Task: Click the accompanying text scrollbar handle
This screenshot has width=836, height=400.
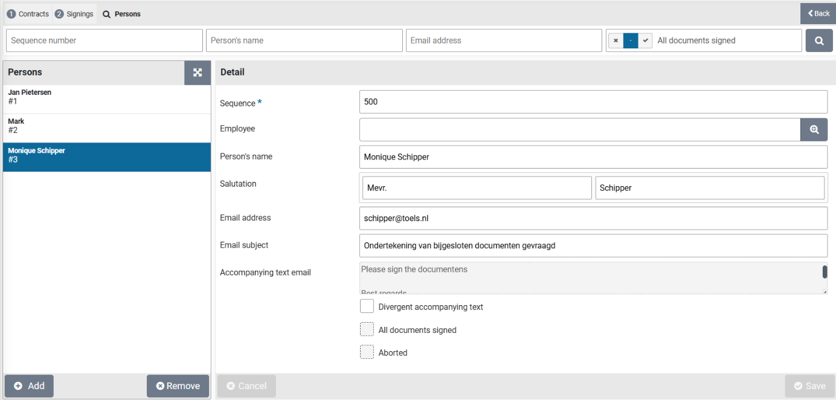Action: (x=825, y=272)
